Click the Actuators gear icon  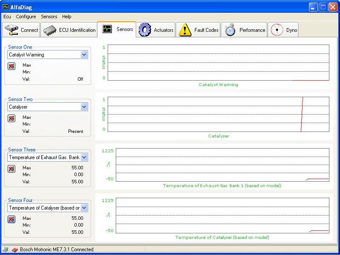coord(145,30)
